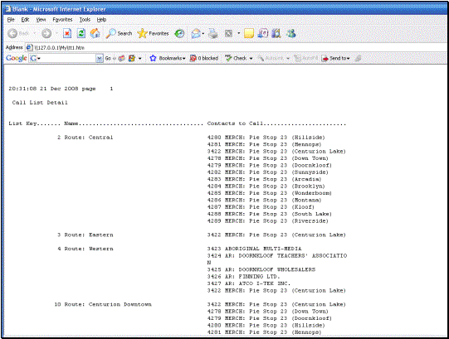
Task: Open the Tools menu
Action: tap(85, 19)
